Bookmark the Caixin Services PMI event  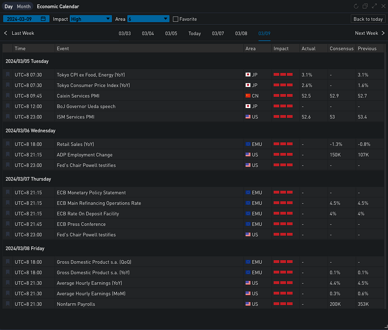[x=8, y=96]
